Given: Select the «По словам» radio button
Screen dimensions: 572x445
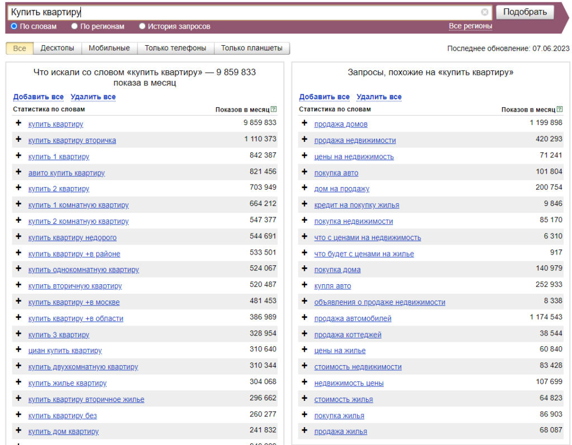Looking at the screenshot, I should (15, 26).
